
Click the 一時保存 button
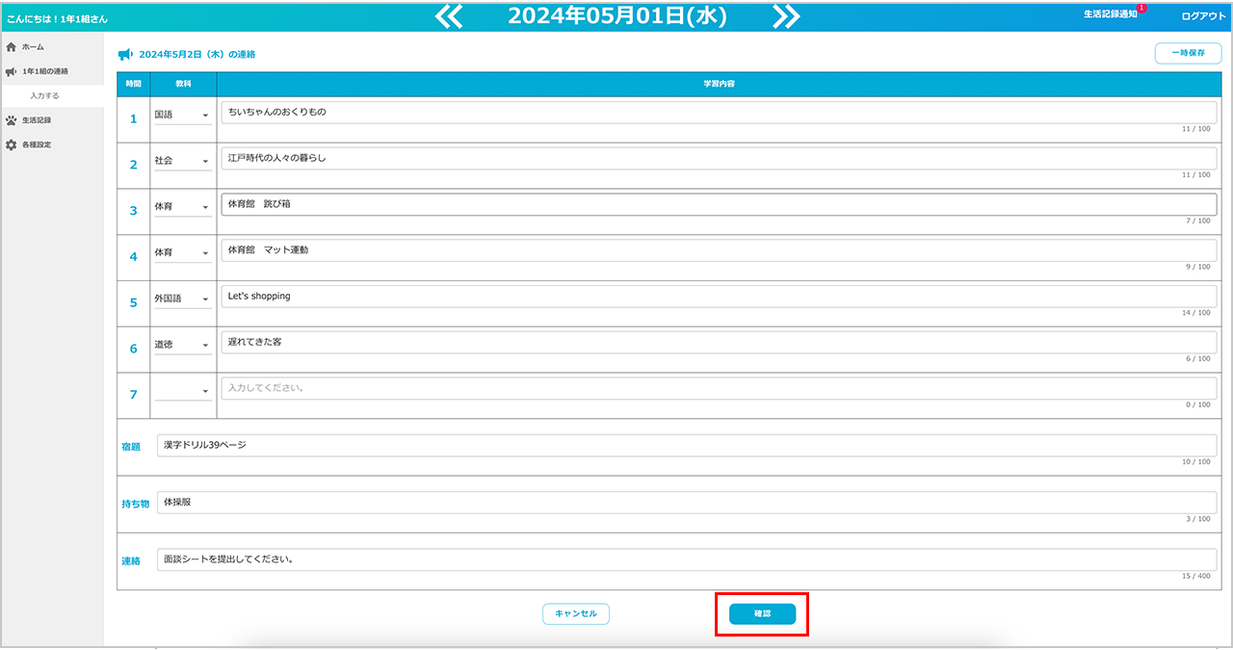1188,53
